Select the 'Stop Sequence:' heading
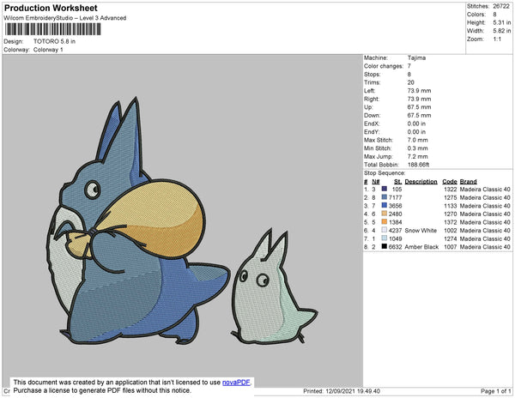 click(x=385, y=173)
